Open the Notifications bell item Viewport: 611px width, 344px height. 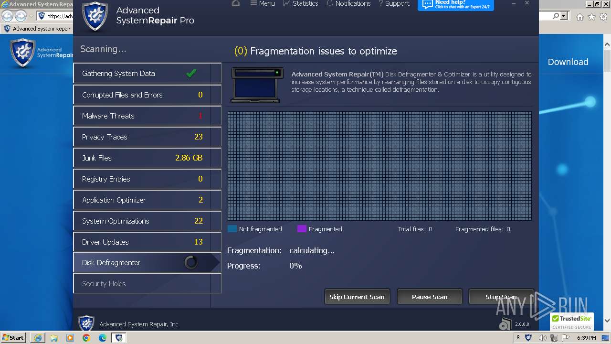pyautogui.click(x=348, y=3)
